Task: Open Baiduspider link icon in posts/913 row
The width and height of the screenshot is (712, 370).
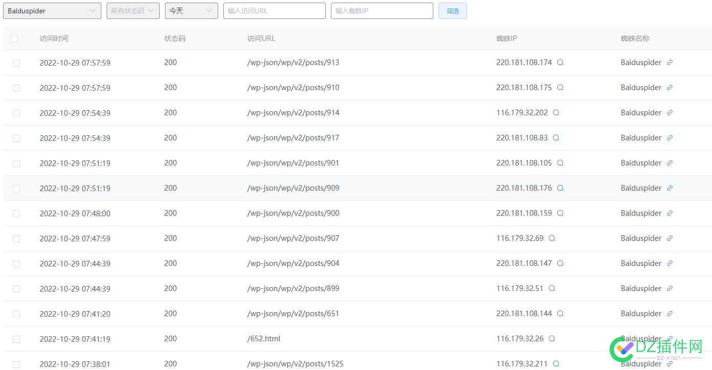Action: pyautogui.click(x=669, y=63)
